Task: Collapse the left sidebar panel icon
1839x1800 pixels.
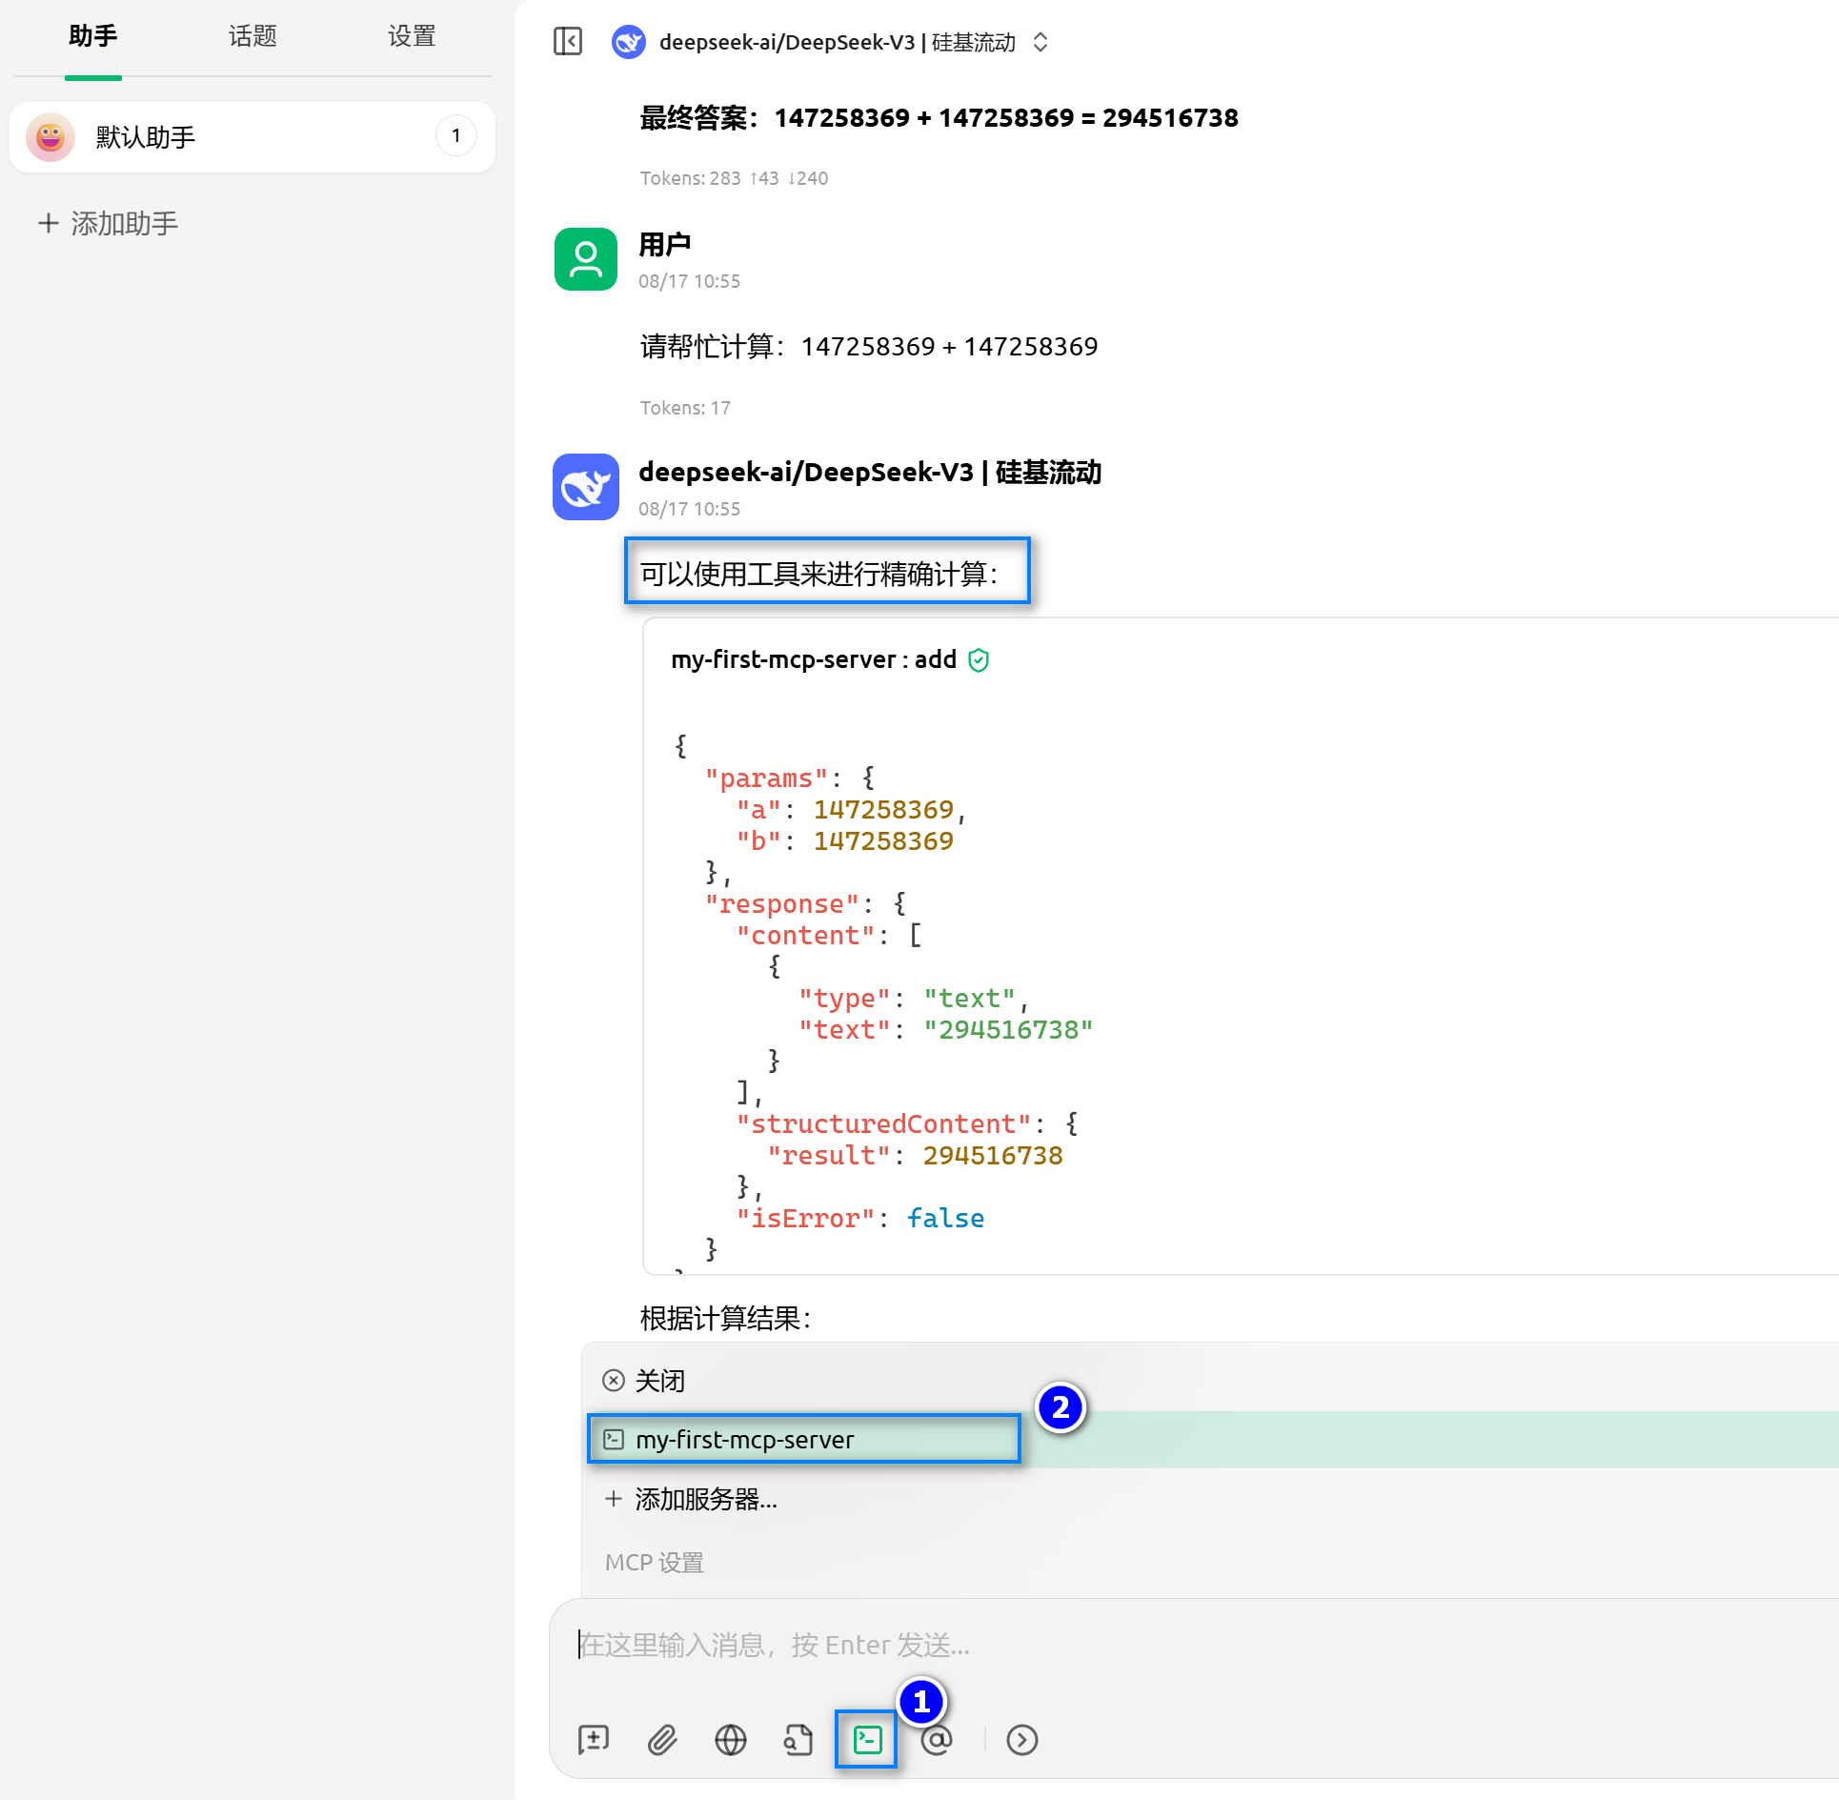Action: pyautogui.click(x=568, y=42)
